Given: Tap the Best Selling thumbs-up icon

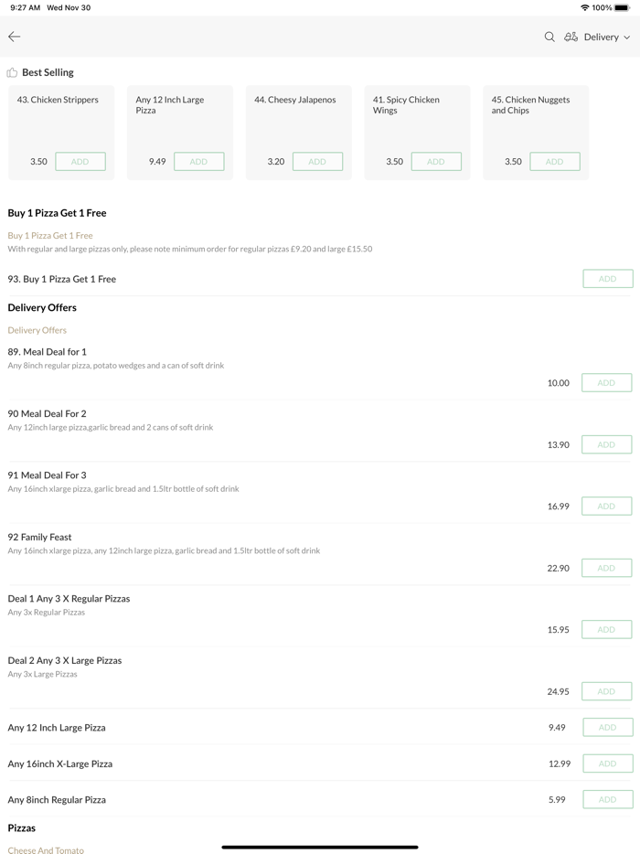Looking at the screenshot, I should (x=12, y=72).
